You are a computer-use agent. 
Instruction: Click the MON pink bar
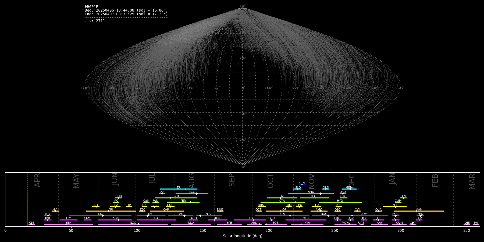pos(346,224)
